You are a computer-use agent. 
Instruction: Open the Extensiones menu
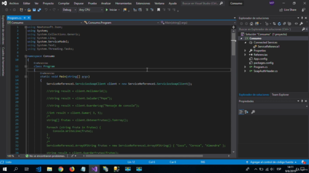click(x=143, y=3)
